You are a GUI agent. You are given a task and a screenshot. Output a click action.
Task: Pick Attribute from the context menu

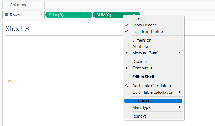pos(140,47)
